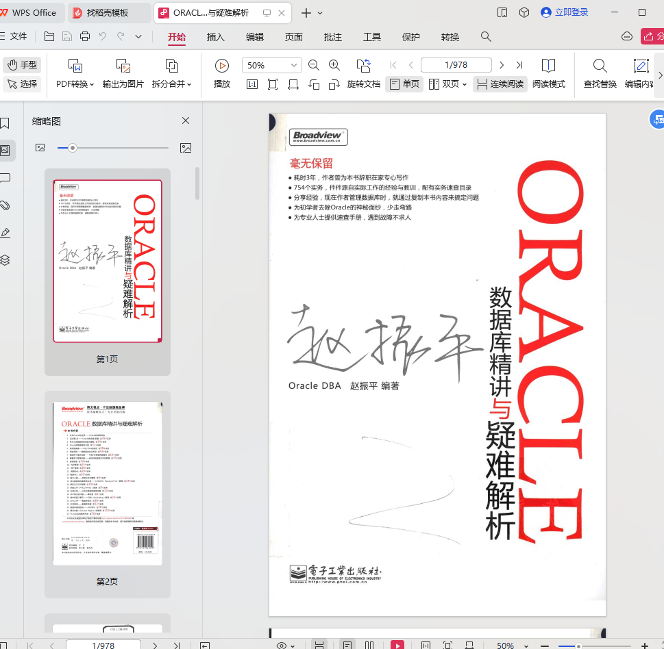Click 编辑内容 edit content button
The image size is (664, 649).
click(x=640, y=73)
